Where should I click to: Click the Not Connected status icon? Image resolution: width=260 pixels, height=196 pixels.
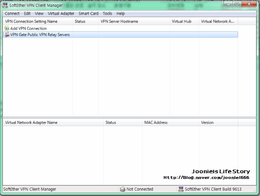coord(123,189)
